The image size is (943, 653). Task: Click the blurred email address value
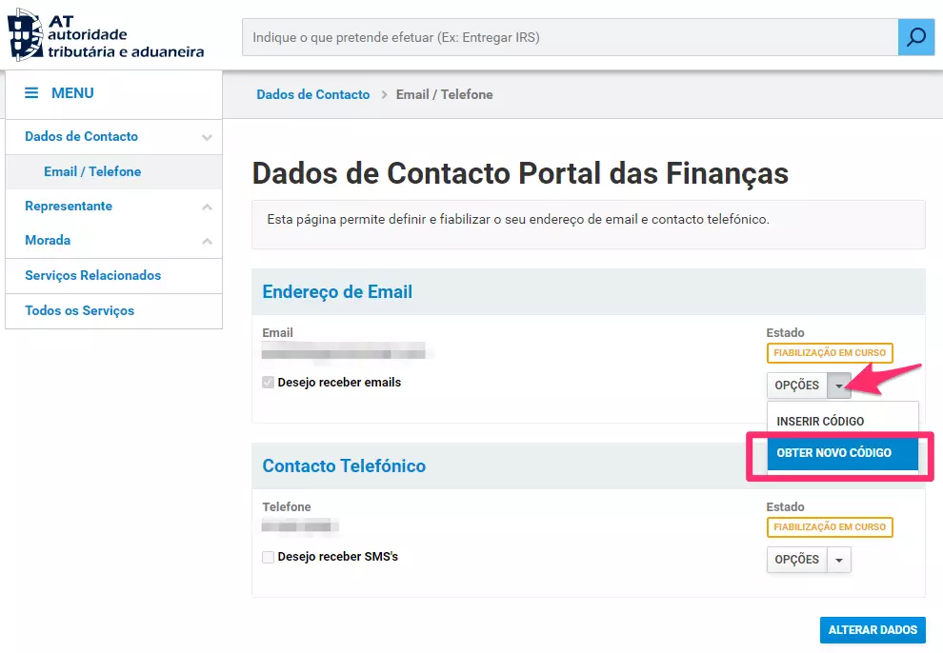344,351
